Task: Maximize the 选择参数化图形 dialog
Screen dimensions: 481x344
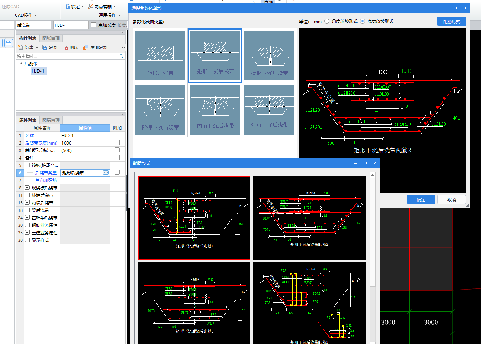Action: point(455,8)
